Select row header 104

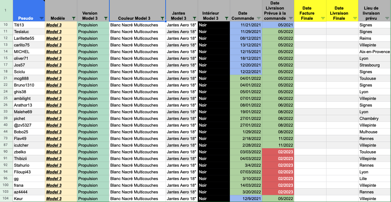(6, 199)
